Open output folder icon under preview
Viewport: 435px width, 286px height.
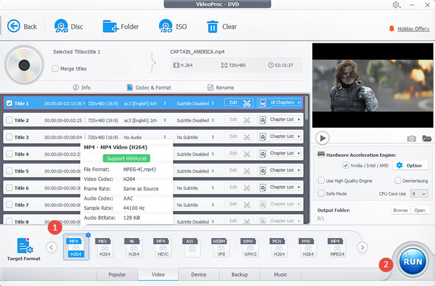(427, 138)
